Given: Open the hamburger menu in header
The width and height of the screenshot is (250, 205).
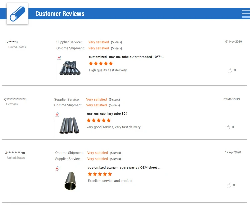Looking at the screenshot, I should (x=246, y=14).
